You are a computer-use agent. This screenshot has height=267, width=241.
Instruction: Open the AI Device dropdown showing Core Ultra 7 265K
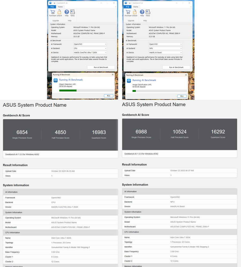click(x=90, y=53)
